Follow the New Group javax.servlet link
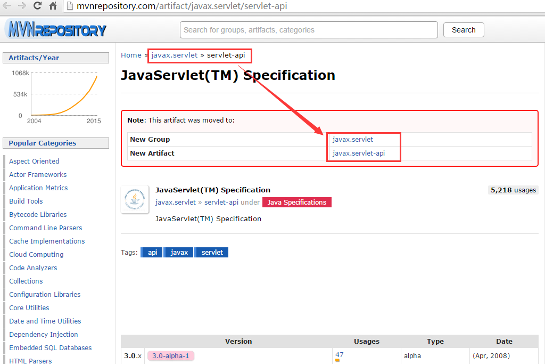Image resolution: width=545 pixels, height=364 pixels. [353, 139]
